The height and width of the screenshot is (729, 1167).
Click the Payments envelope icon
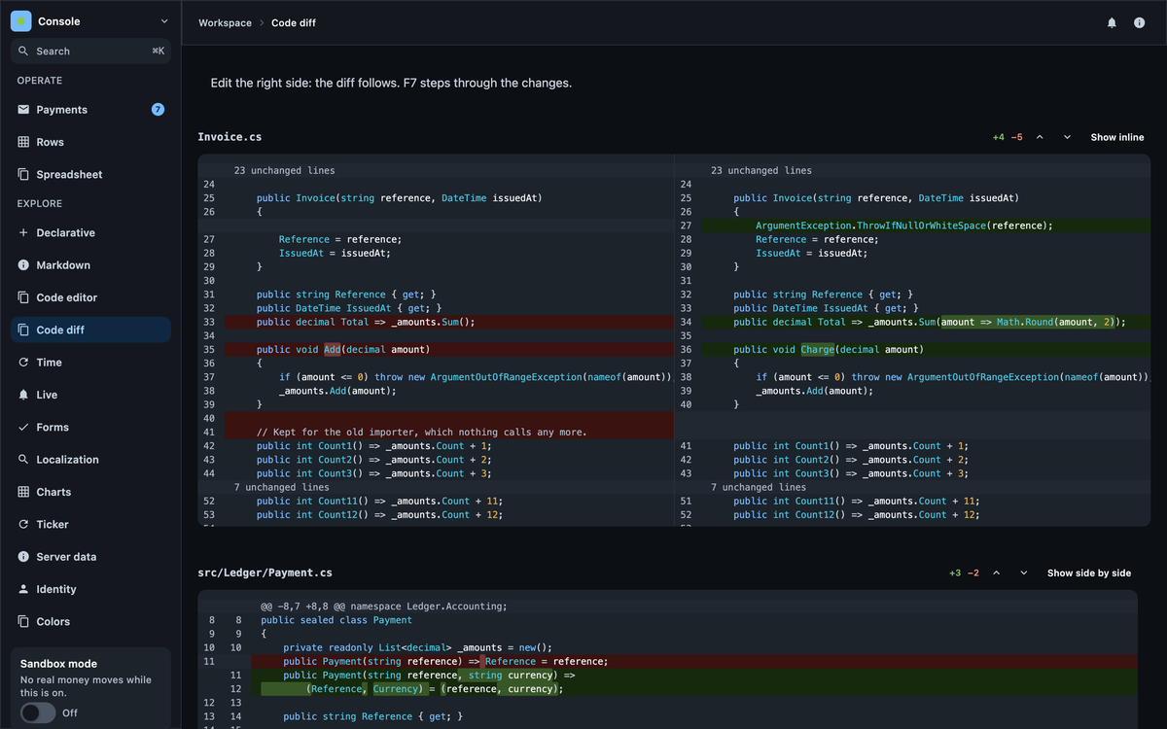click(23, 110)
